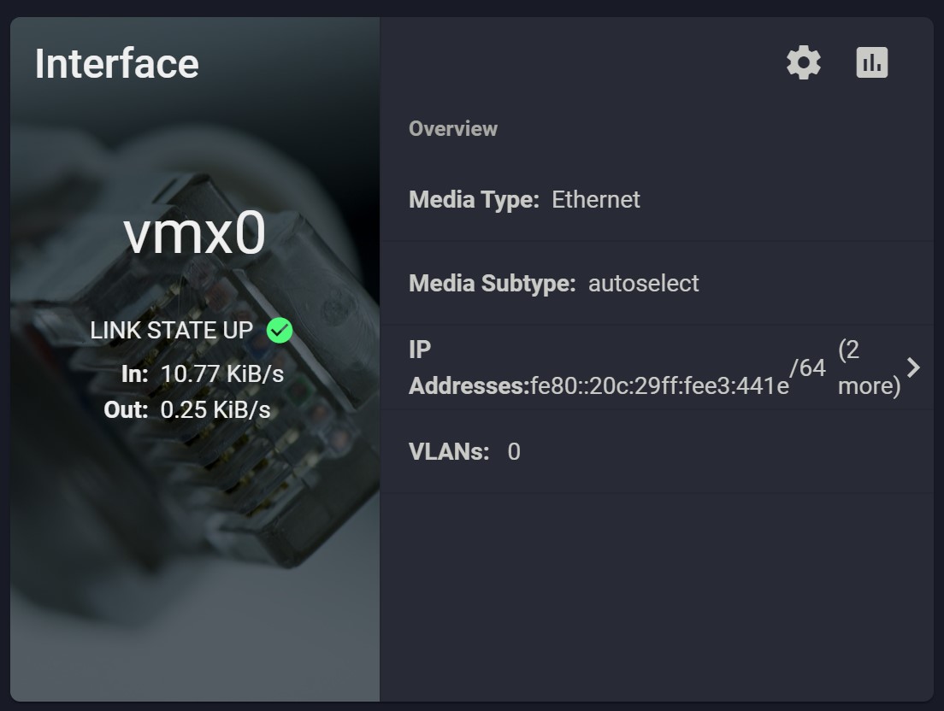Open interface settings gear icon

804,62
